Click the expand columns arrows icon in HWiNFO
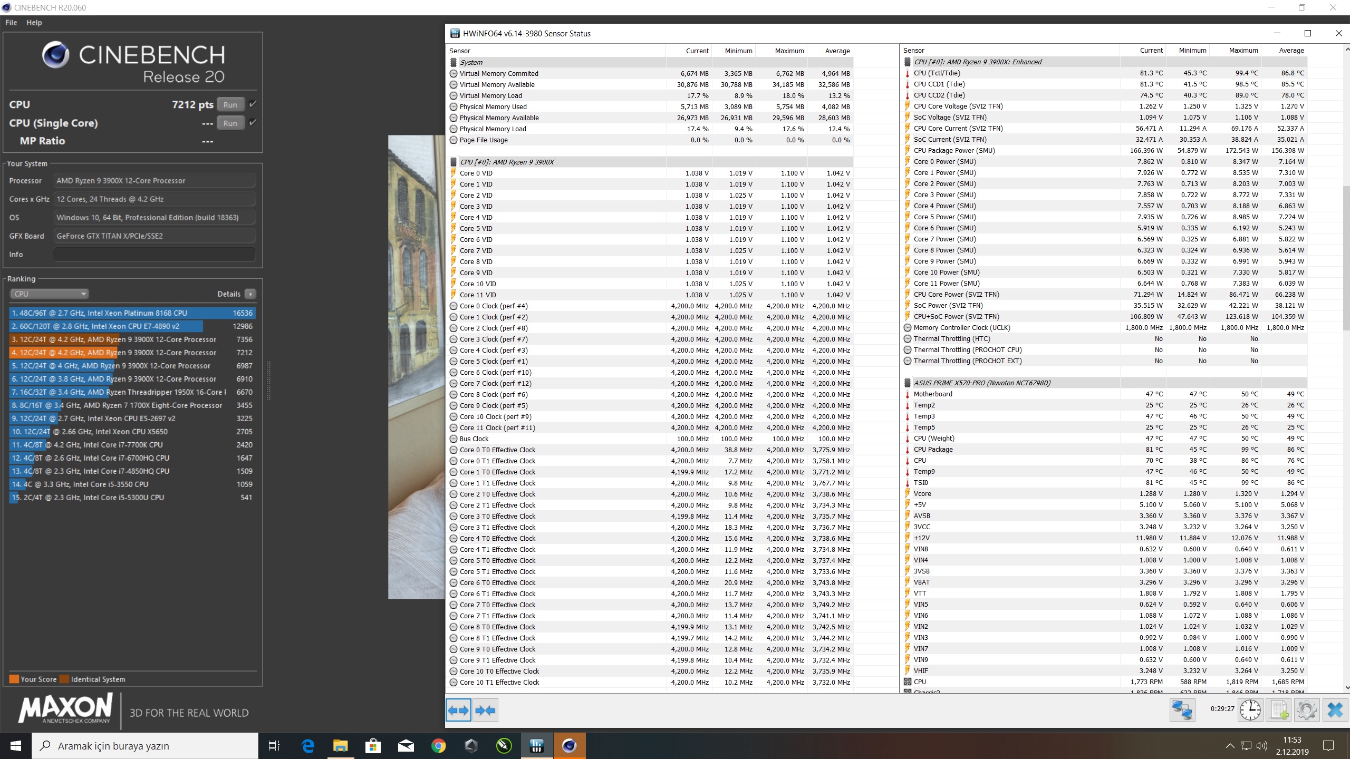This screenshot has height=759, width=1350. tap(458, 711)
